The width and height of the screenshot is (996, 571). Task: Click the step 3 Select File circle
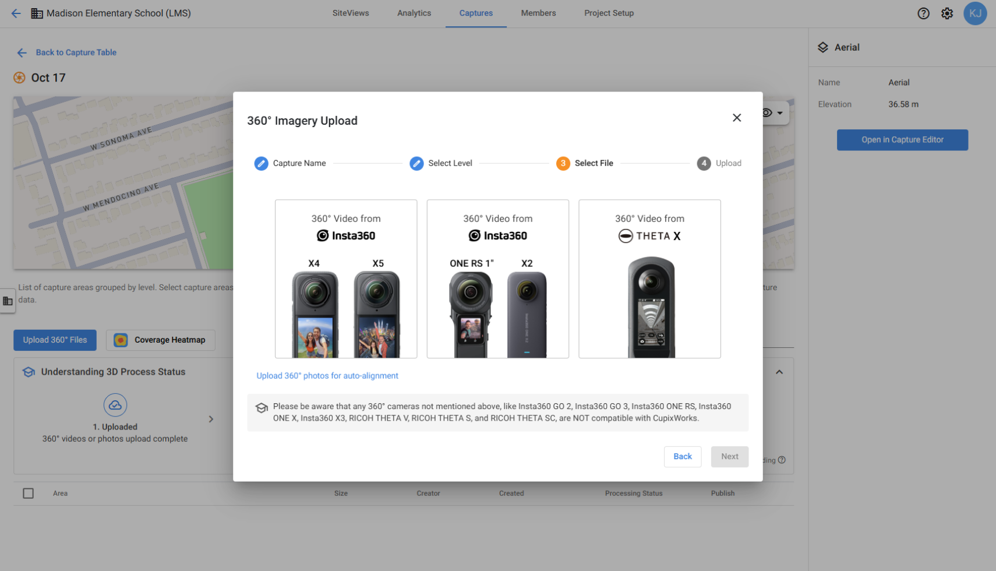tap(563, 163)
